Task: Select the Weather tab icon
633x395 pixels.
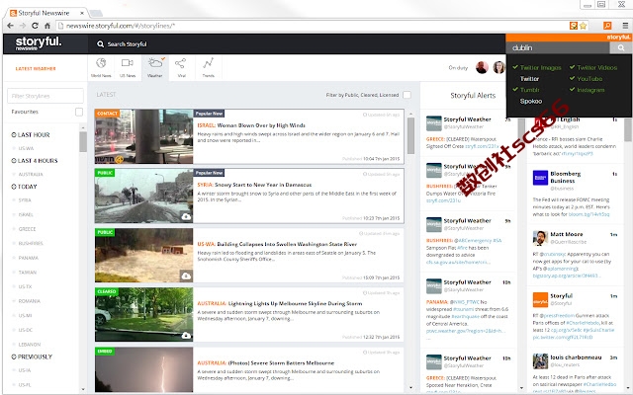Action: 155,63
